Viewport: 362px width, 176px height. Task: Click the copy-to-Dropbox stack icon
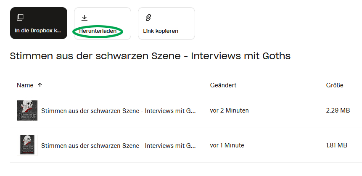pos(19,17)
